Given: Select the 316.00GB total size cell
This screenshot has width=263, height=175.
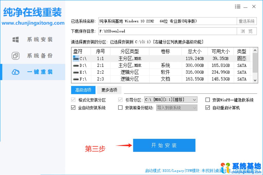Looking at the screenshot, I should click(195, 72).
